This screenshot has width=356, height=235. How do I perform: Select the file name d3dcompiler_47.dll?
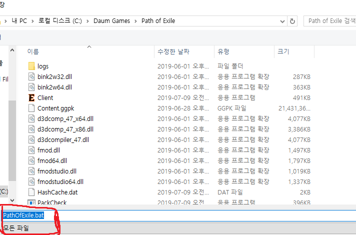click(63, 139)
